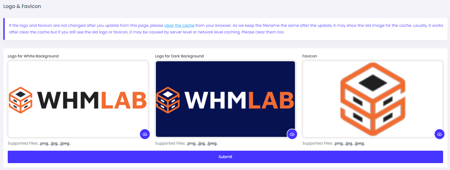Click orange 'LAB' text in white logo
The image size is (450, 170).
[124, 100]
